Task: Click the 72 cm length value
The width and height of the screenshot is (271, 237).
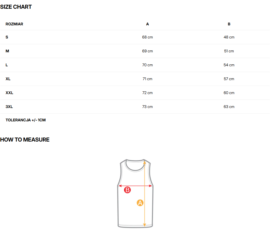Action: (148, 93)
